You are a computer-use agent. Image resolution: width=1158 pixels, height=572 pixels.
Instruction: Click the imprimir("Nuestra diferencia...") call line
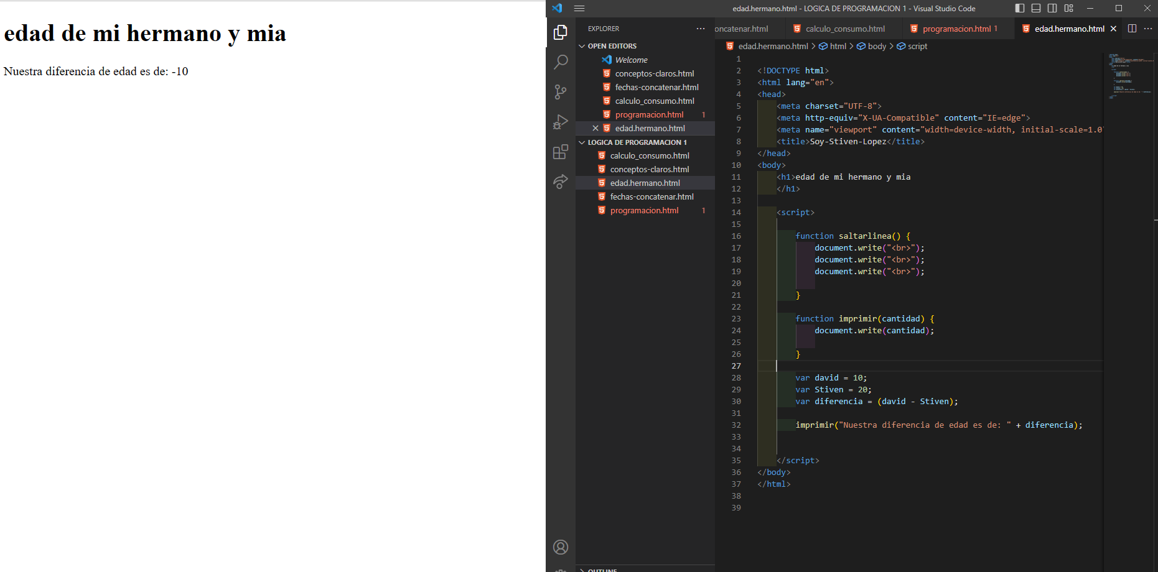click(x=939, y=425)
